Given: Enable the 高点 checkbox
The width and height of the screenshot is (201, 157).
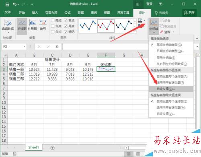Looking at the screenshot, I should pyautogui.click(x=53, y=21).
